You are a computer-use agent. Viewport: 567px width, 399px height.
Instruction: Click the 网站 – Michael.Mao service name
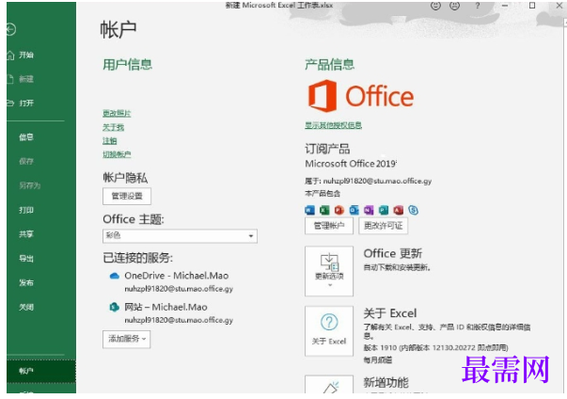(x=165, y=307)
